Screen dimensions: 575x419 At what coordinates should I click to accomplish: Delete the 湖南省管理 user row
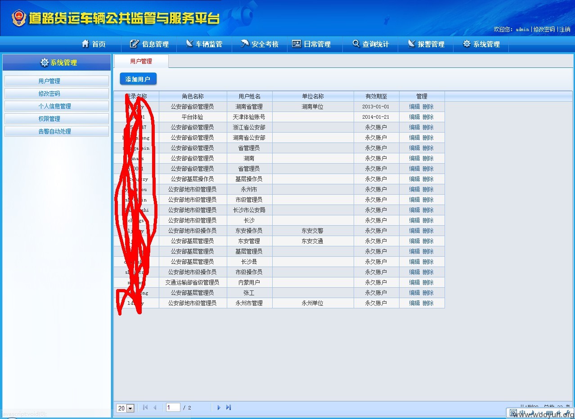[428, 107]
